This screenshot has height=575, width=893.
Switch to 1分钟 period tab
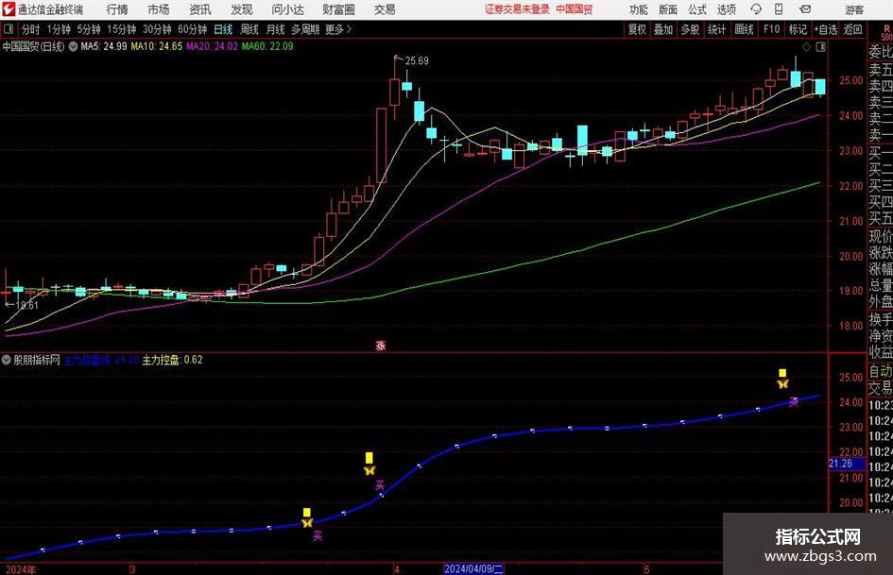pyautogui.click(x=59, y=29)
